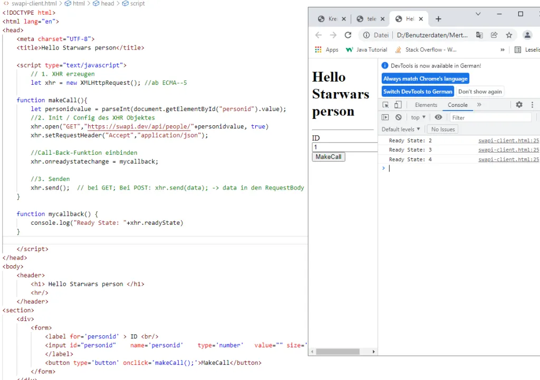Dismiss with 'Don't show again'
The width and height of the screenshot is (540, 380).
coord(480,92)
